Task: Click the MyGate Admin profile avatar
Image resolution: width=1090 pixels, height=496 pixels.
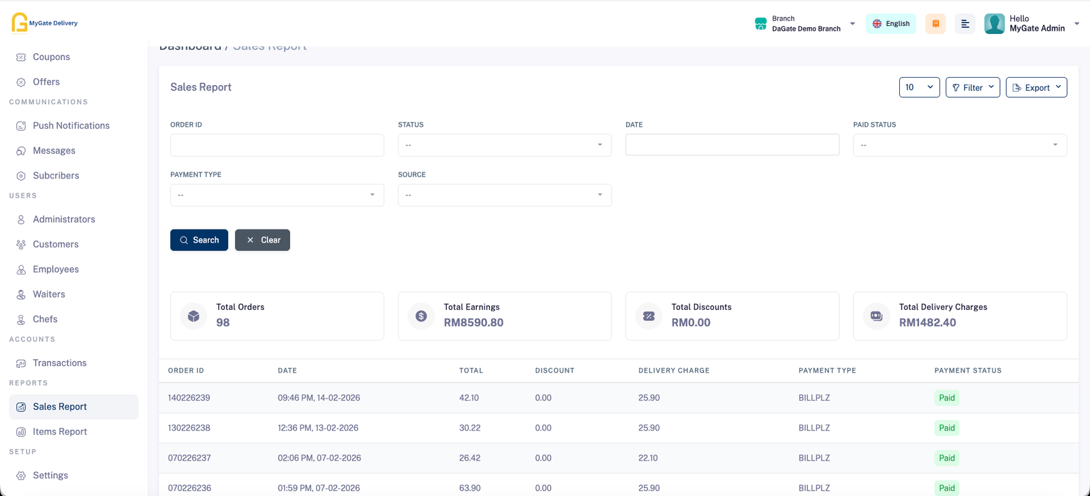Action: tap(994, 24)
